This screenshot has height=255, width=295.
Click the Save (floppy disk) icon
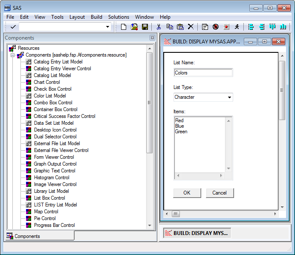click(145, 27)
